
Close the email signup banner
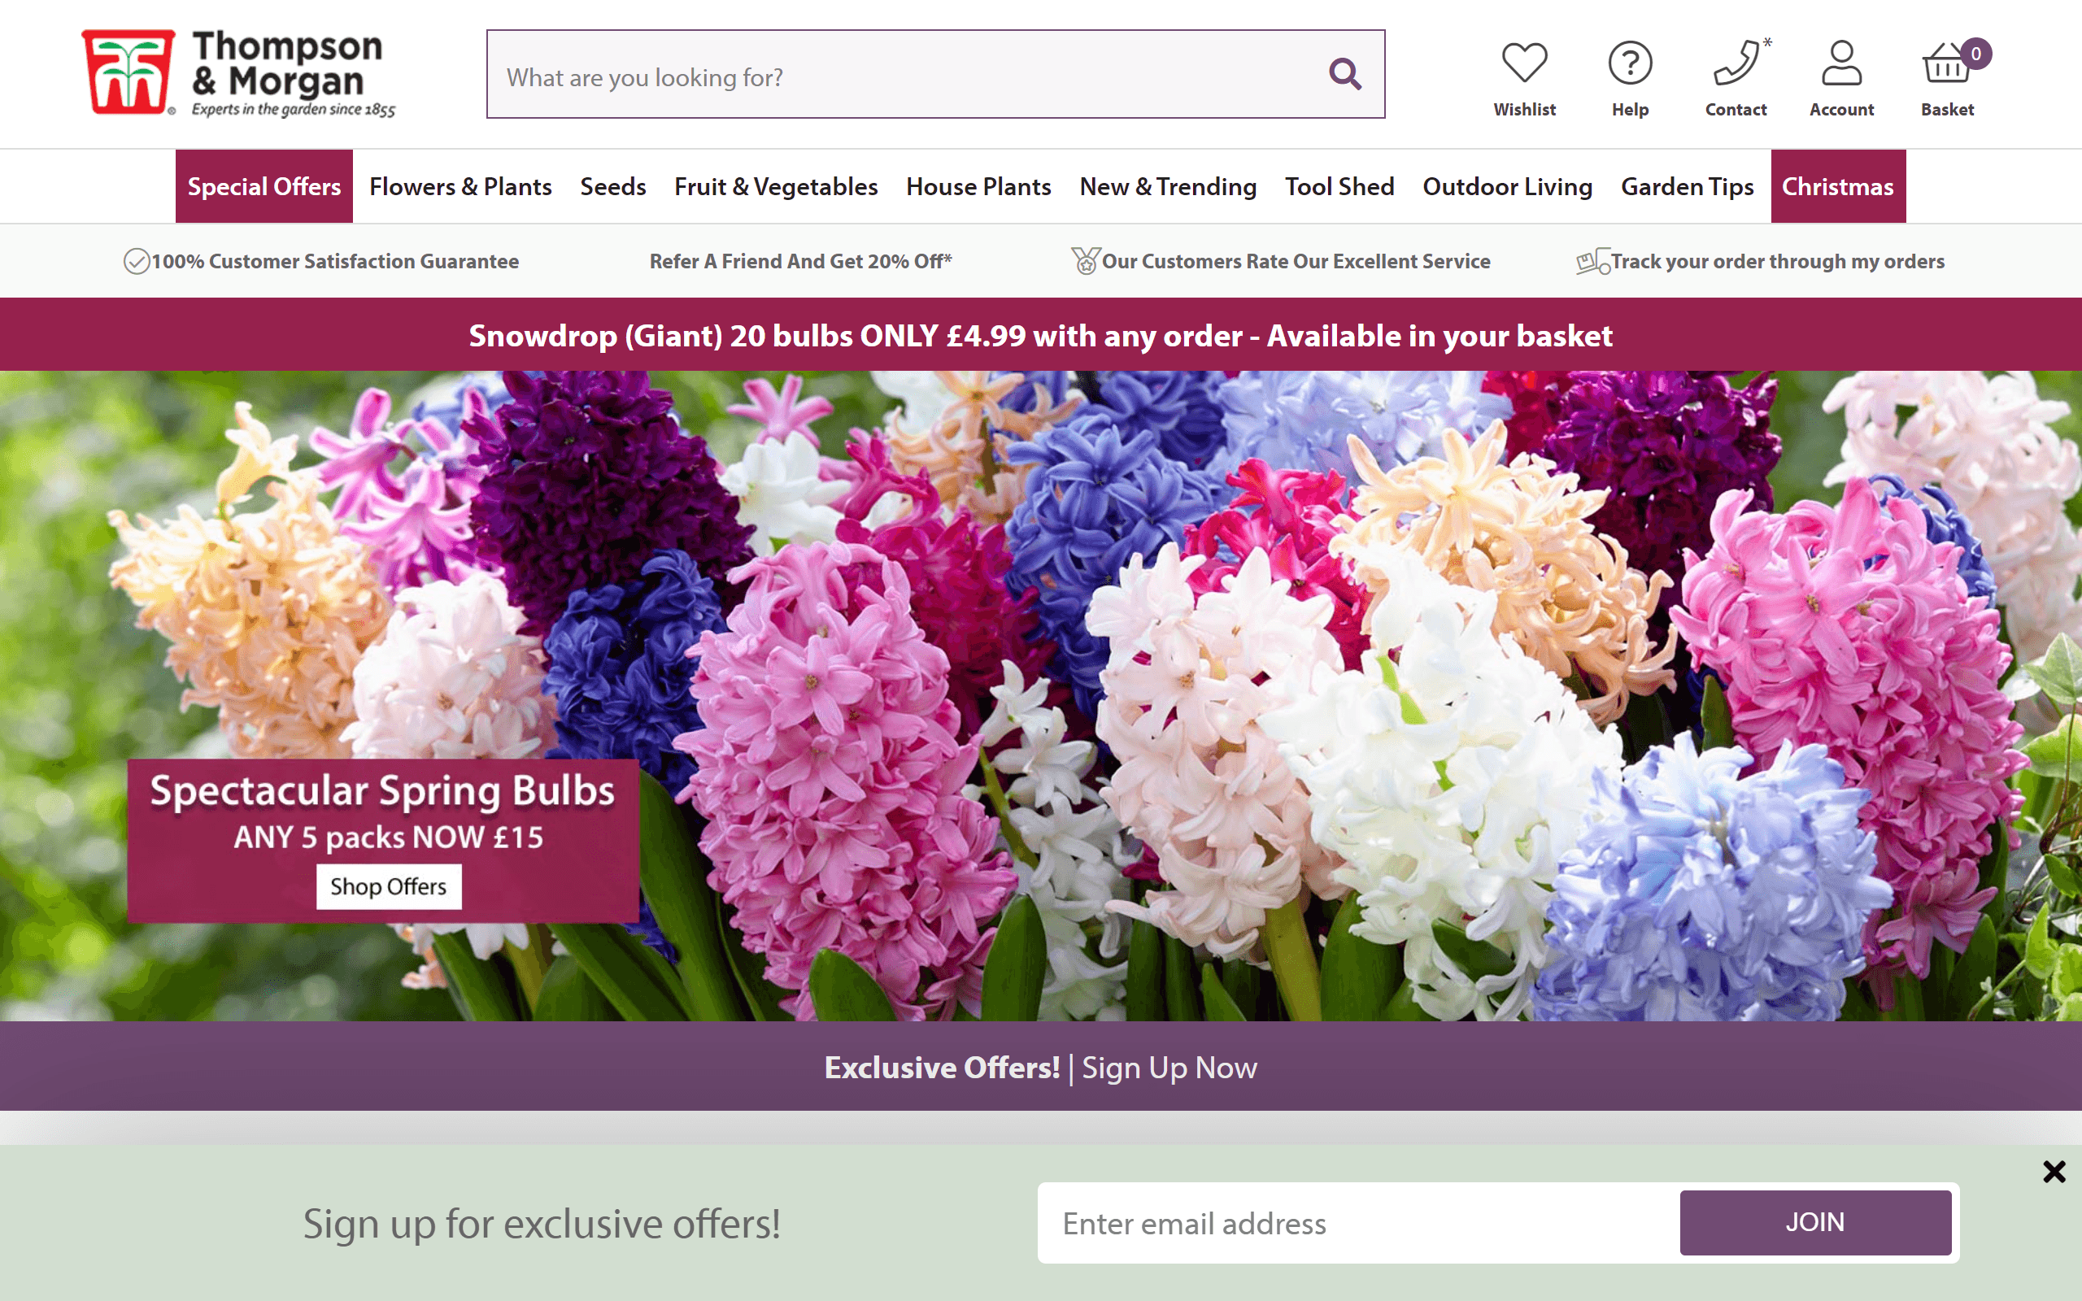click(x=2054, y=1171)
